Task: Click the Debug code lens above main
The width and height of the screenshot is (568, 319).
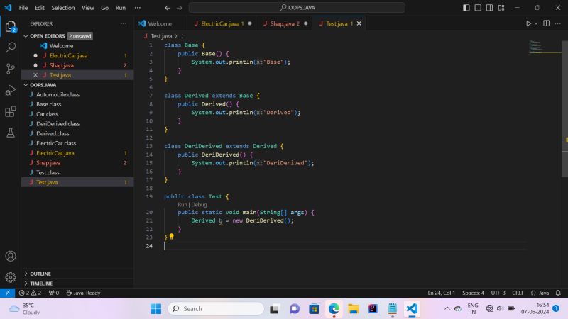Action: pyautogui.click(x=199, y=205)
